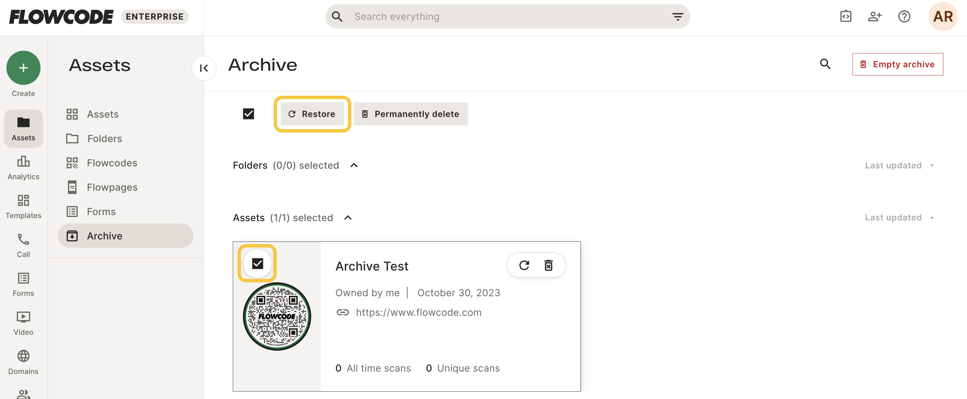
Task: Click the link icon beside flowcode URL
Action: pyautogui.click(x=342, y=312)
